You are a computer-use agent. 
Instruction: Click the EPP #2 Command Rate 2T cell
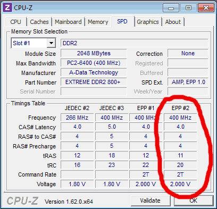[180, 174]
